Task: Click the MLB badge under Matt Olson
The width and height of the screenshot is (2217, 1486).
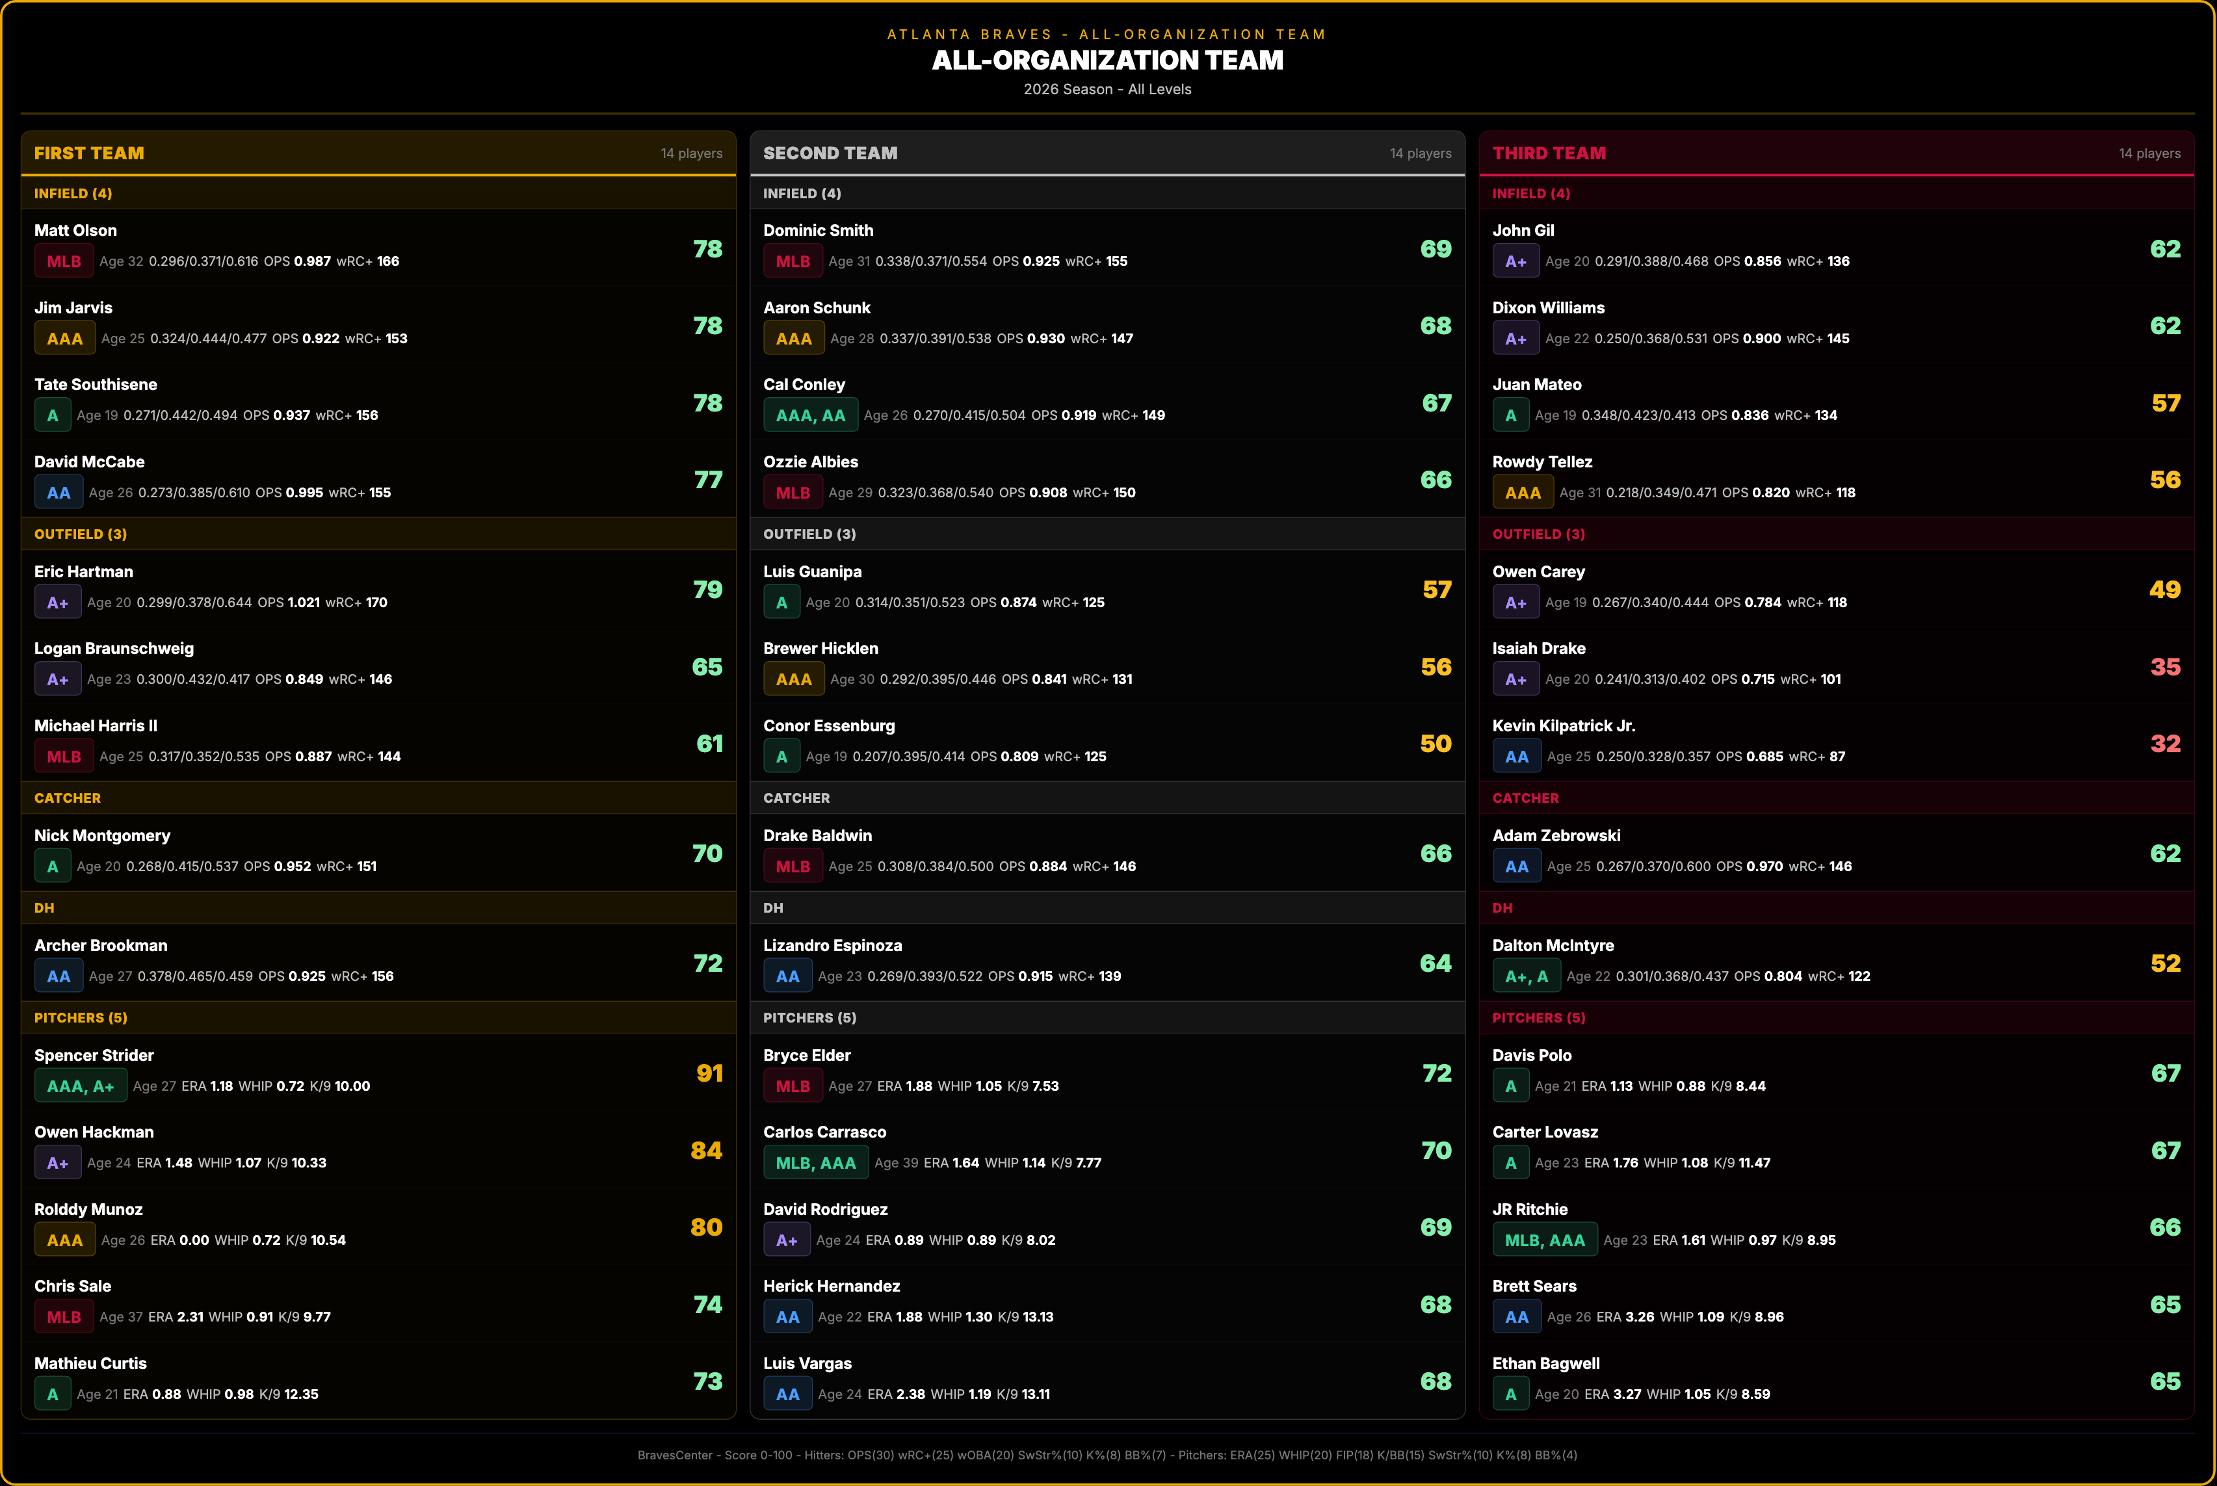Action: click(64, 261)
